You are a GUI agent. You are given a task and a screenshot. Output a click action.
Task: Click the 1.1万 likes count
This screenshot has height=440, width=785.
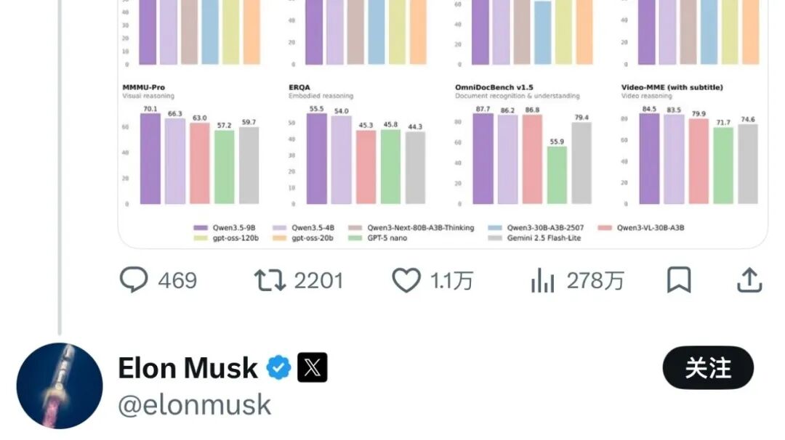452,280
